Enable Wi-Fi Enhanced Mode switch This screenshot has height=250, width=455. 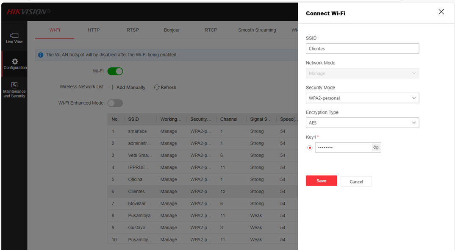point(115,103)
